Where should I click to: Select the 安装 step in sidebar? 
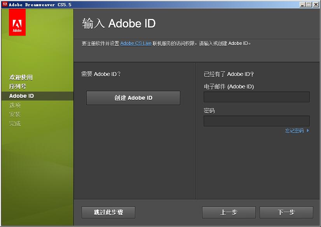point(15,114)
